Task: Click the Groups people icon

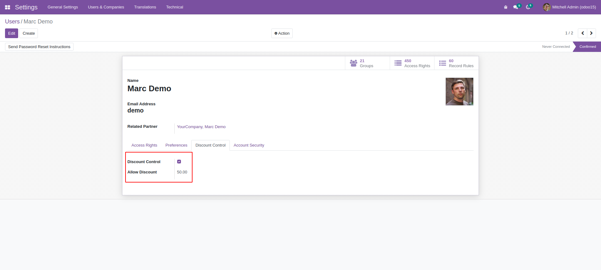Action: (353, 63)
